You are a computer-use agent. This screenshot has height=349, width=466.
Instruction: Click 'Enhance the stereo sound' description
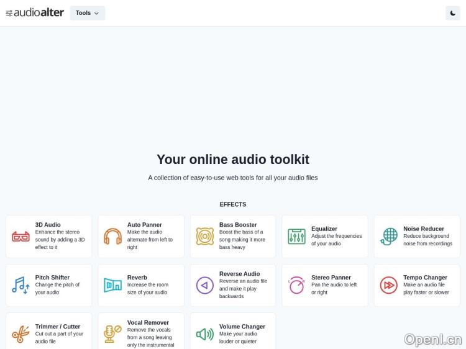(60, 240)
